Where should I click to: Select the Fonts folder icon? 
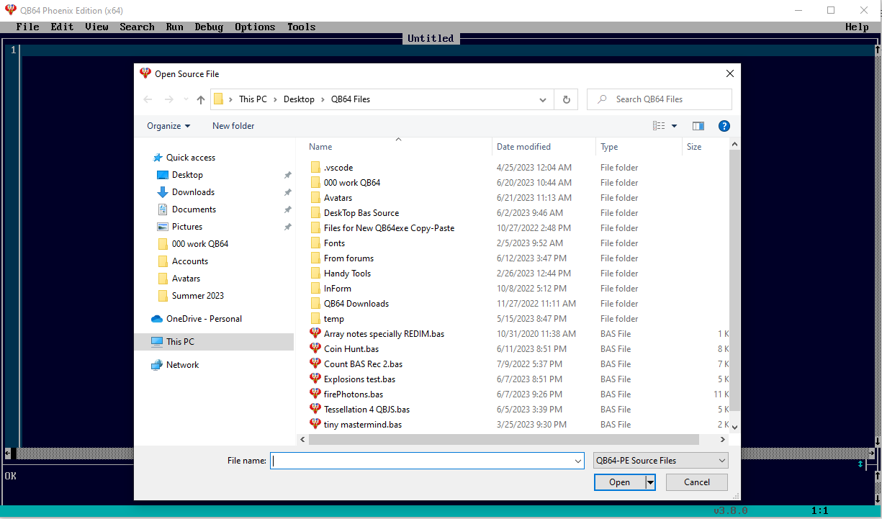(x=315, y=243)
